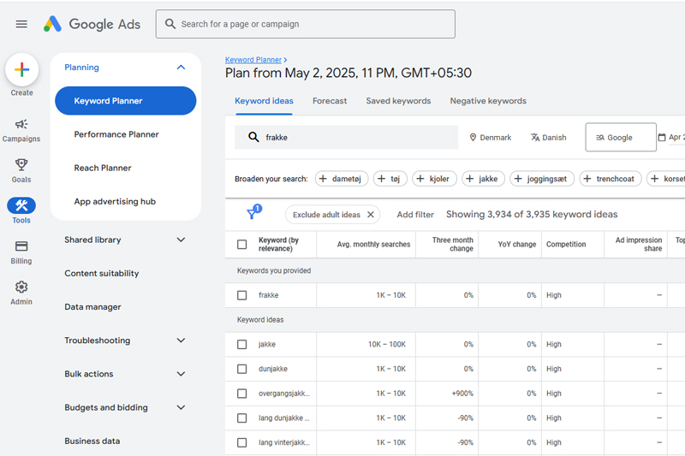Open the Goals trophy icon
The height and width of the screenshot is (456, 685).
pos(21,164)
